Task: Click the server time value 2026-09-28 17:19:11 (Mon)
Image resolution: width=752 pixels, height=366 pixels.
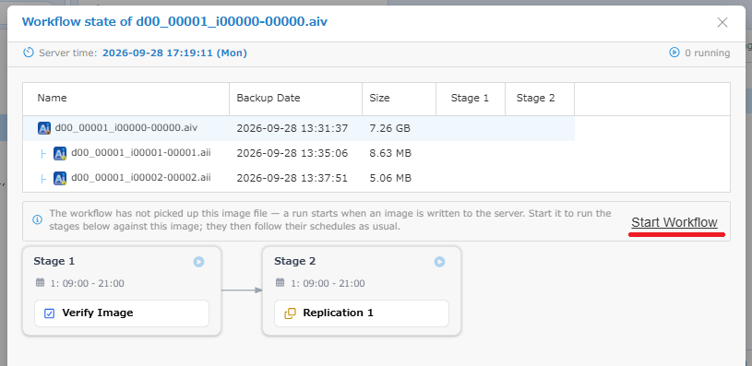Action: [x=174, y=53]
